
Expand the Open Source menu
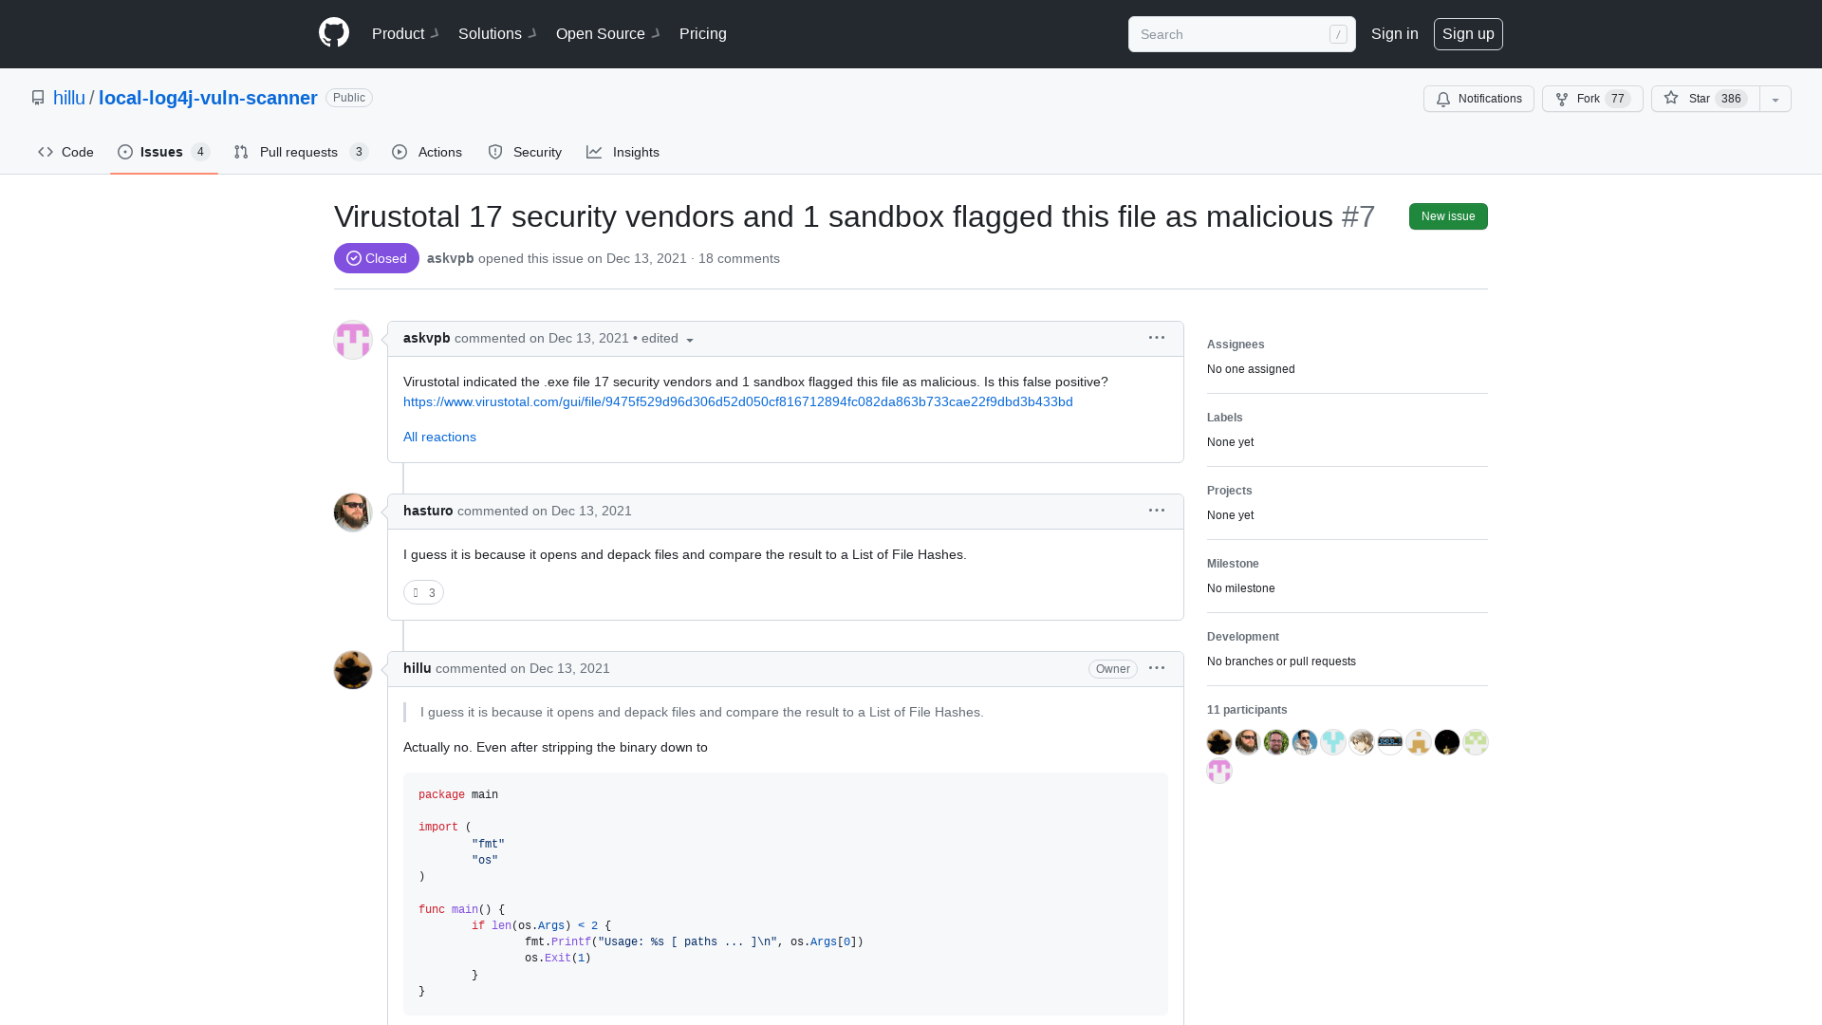(x=607, y=33)
